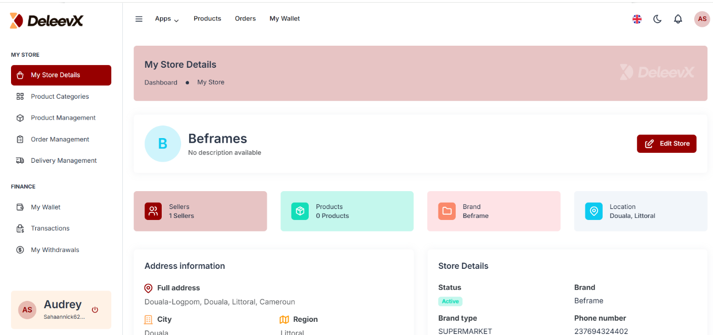
Task: Click the My Store breadcrumb
Action: tap(211, 82)
